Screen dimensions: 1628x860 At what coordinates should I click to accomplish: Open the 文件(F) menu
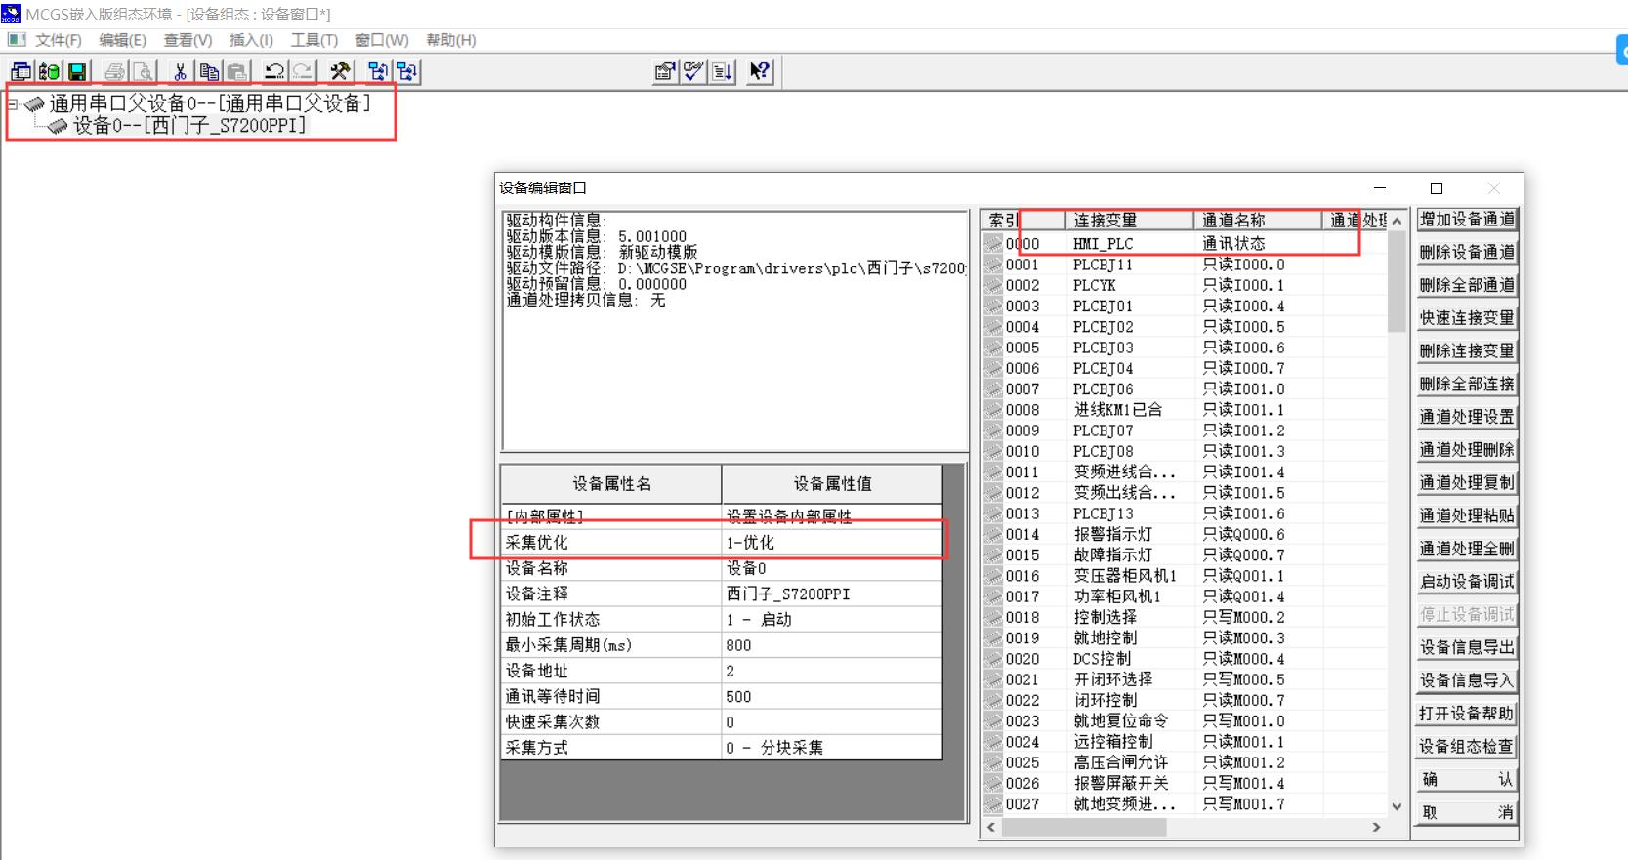(x=59, y=40)
